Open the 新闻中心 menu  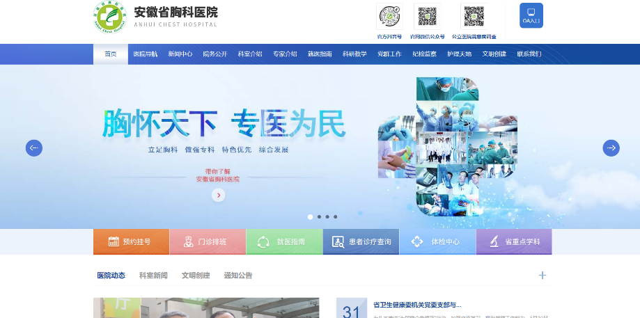180,54
